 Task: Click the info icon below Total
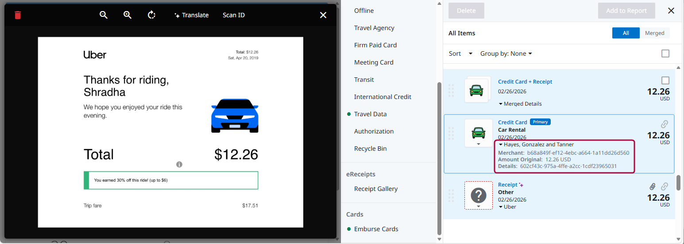(x=179, y=164)
